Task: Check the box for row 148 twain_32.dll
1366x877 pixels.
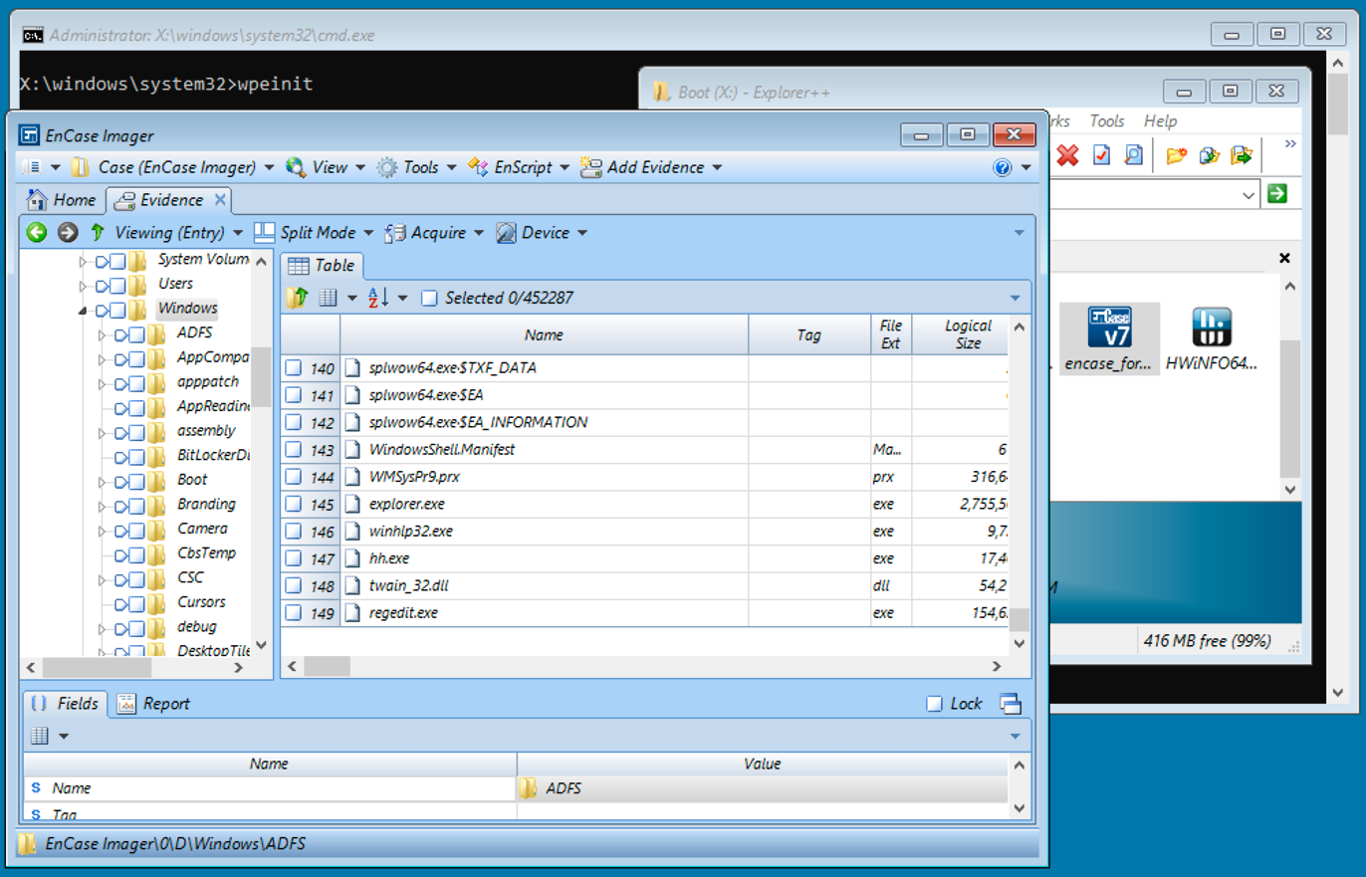Action: click(294, 586)
